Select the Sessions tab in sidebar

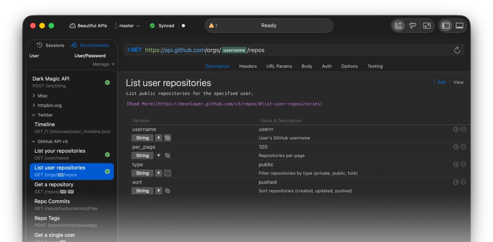click(51, 45)
